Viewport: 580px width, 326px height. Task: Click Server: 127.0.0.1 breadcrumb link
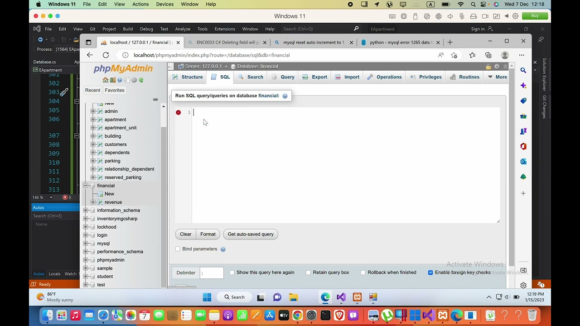click(x=203, y=67)
